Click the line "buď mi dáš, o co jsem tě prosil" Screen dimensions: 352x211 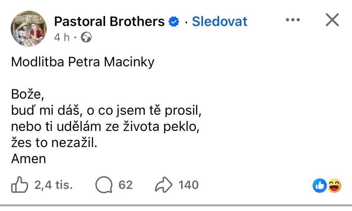point(106,111)
